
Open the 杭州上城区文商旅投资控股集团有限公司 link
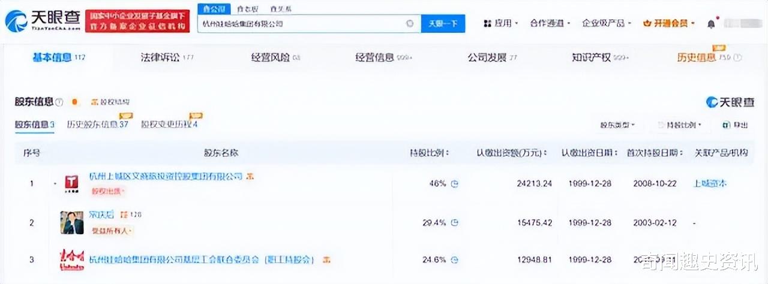[x=166, y=176]
